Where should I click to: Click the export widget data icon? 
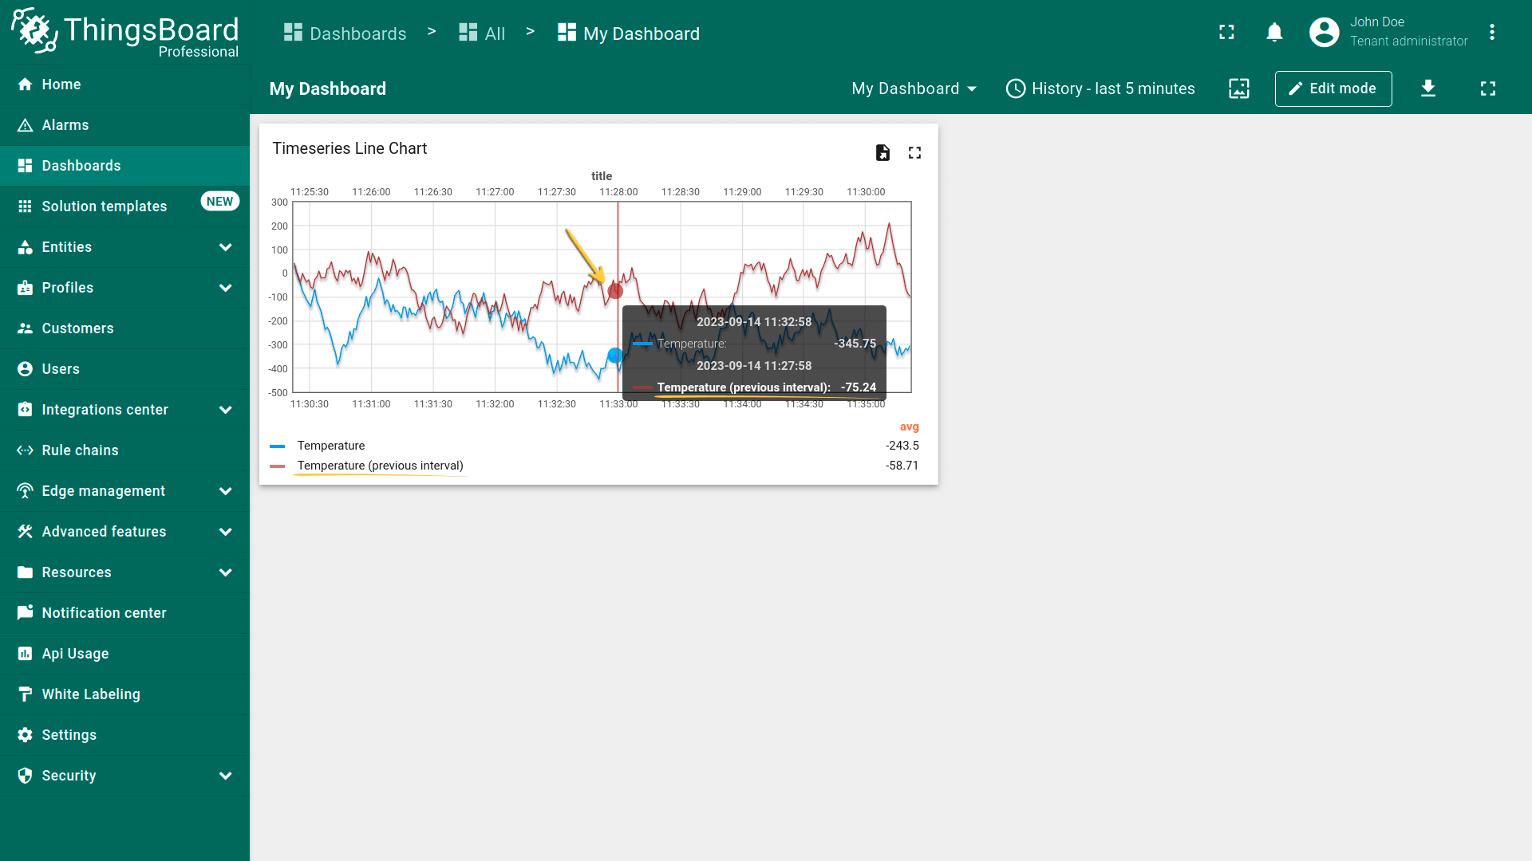(x=882, y=152)
